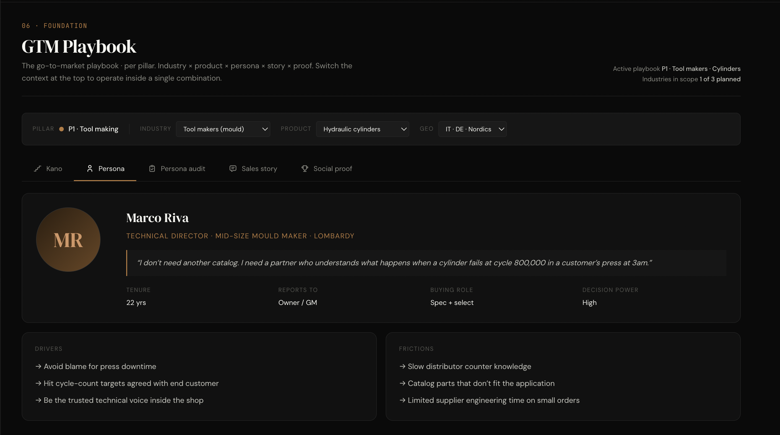This screenshot has width=780, height=435.
Task: Open the Sales story tab
Action: point(253,168)
